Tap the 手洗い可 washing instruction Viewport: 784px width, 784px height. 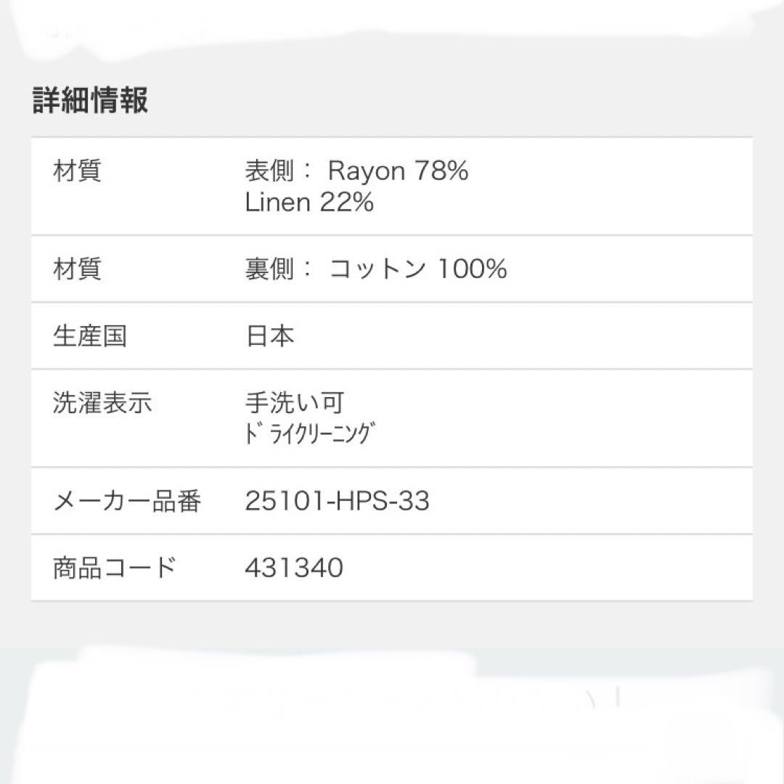pyautogui.click(x=295, y=403)
